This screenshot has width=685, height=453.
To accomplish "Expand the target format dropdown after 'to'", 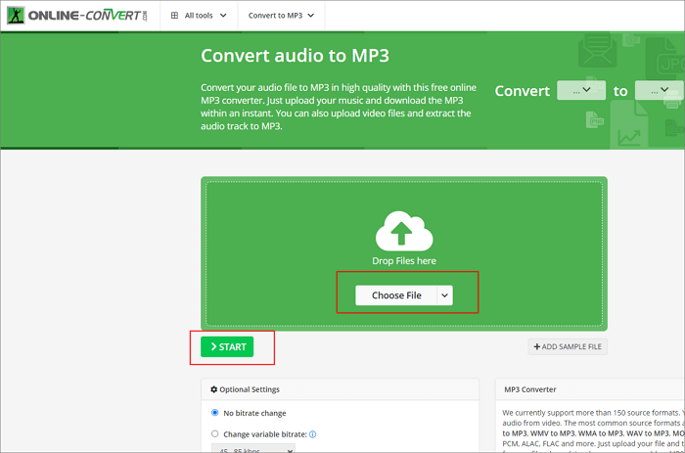I will click(660, 90).
